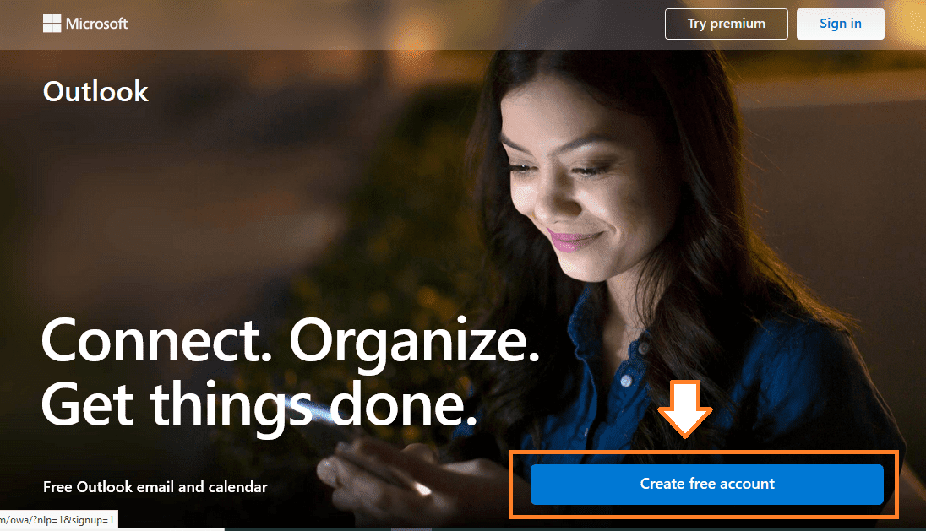Click the Microsoft wordmark text
This screenshot has width=926, height=531.
point(96,24)
